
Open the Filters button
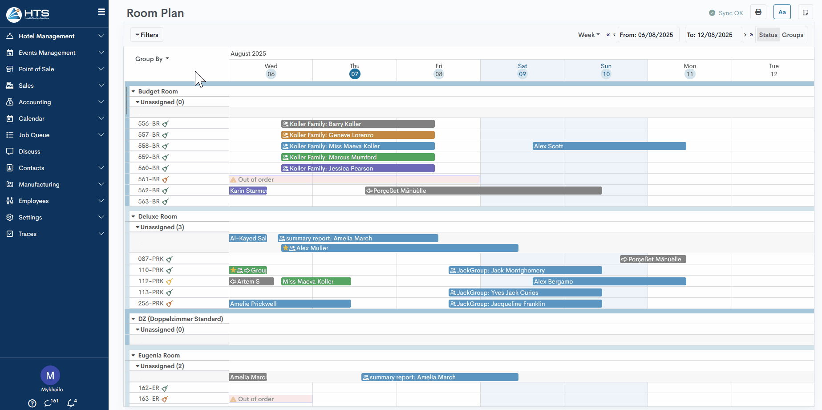[147, 35]
